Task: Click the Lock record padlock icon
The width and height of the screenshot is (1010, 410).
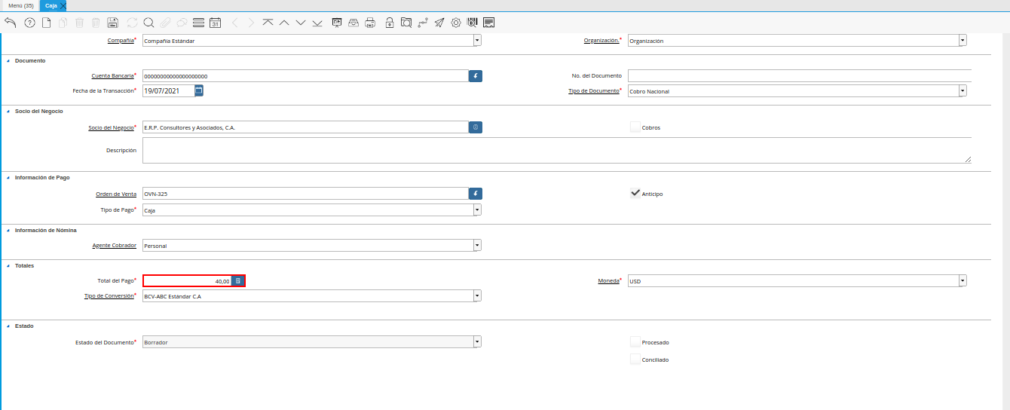Action: (x=390, y=23)
